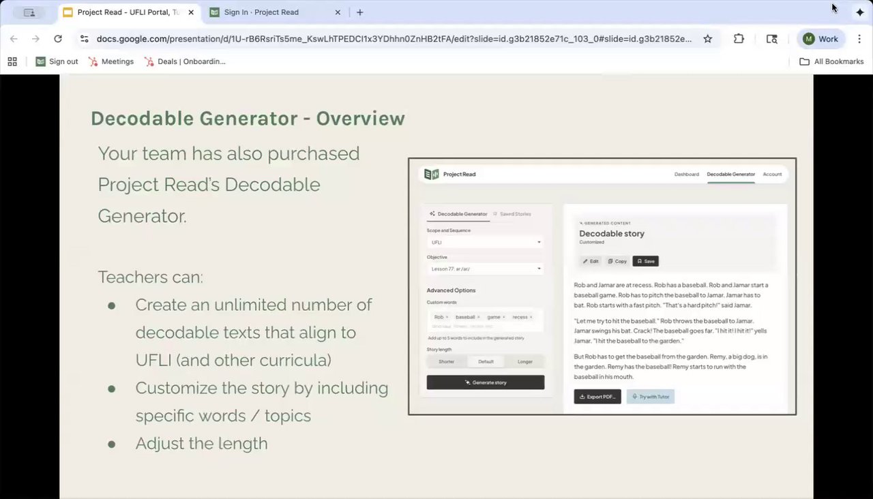The image size is (873, 499).
Task: Click the slide title Decodable Generator - Overview
Action: coord(248,119)
